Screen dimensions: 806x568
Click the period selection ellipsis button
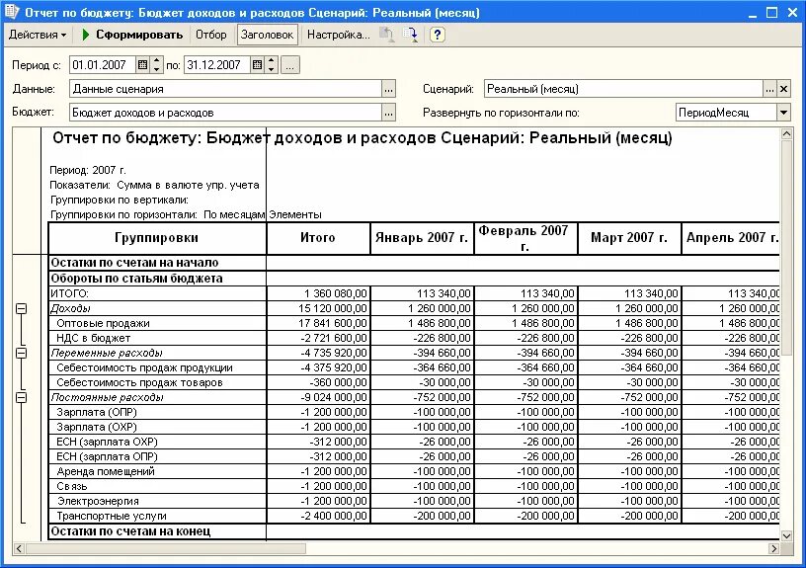[x=290, y=65]
